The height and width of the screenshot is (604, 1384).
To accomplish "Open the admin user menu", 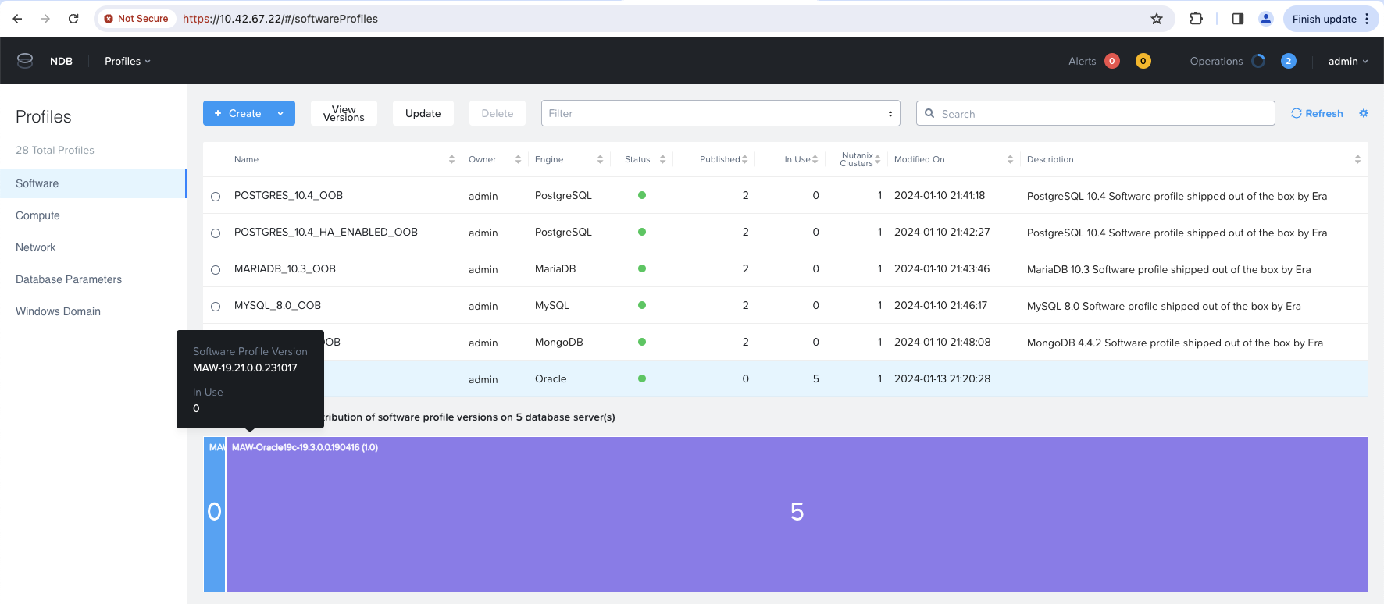I will coord(1347,61).
